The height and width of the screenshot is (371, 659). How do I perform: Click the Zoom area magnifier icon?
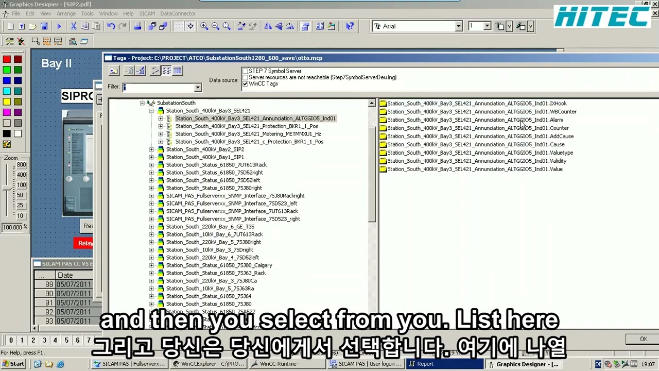pyautogui.click(x=227, y=26)
